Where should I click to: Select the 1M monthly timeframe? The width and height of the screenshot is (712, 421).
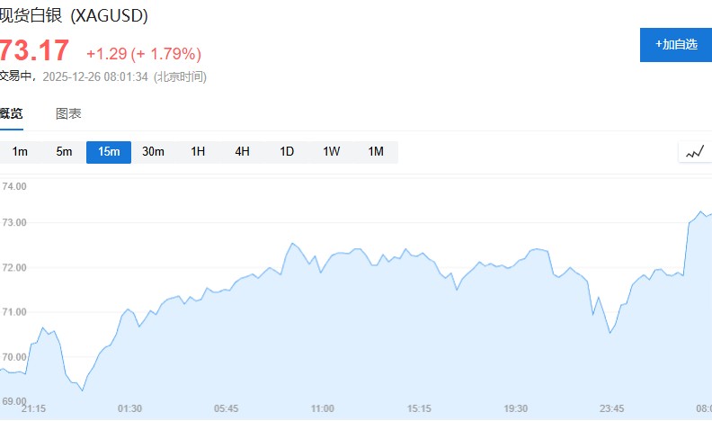376,152
